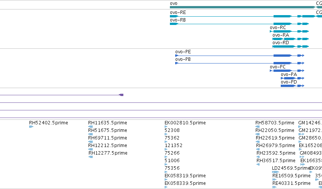
Task: Select EST RH52402.5prime
Action: (x=48, y=123)
